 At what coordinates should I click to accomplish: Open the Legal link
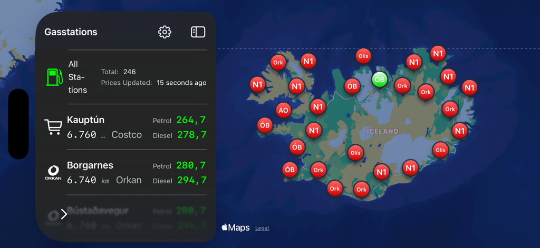tap(262, 228)
